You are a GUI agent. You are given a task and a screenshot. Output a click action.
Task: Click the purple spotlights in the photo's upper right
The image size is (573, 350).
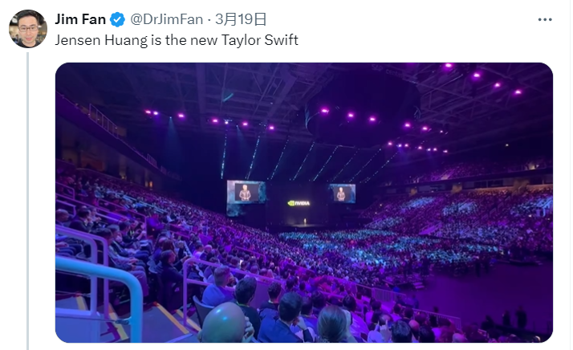tap(482, 79)
